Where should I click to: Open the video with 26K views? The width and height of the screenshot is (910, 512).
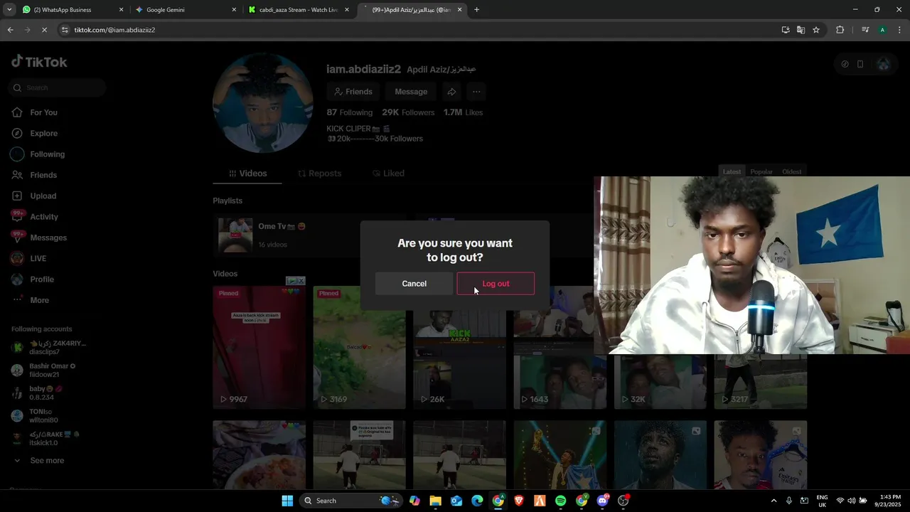(459, 347)
